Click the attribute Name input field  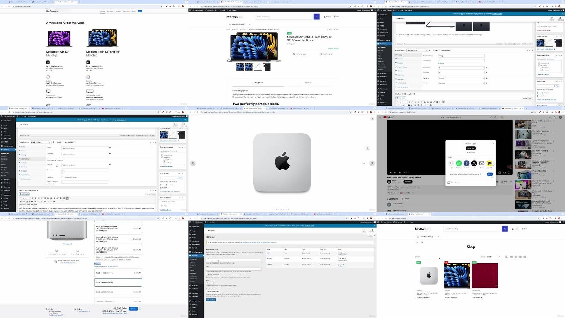coord(234,261)
